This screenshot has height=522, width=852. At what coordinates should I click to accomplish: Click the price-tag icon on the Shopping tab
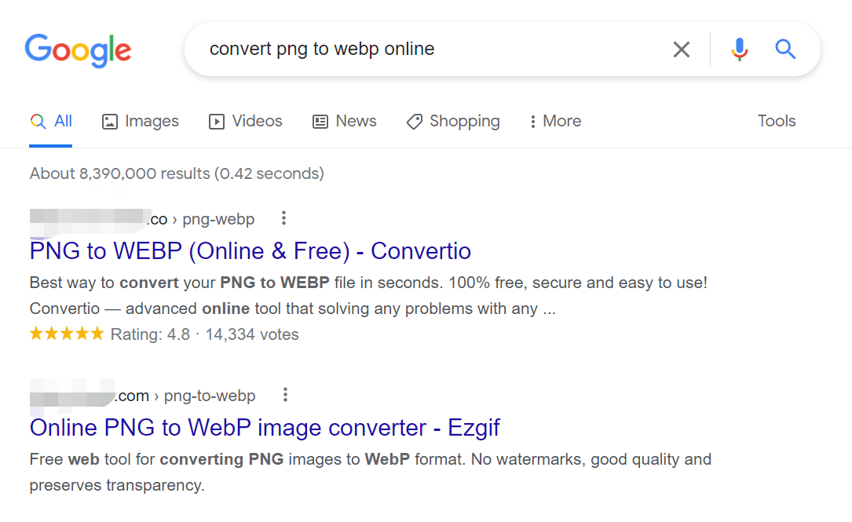point(414,121)
